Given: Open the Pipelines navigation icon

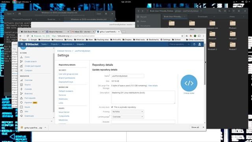Looking at the screenshot, I should tap(21, 103).
